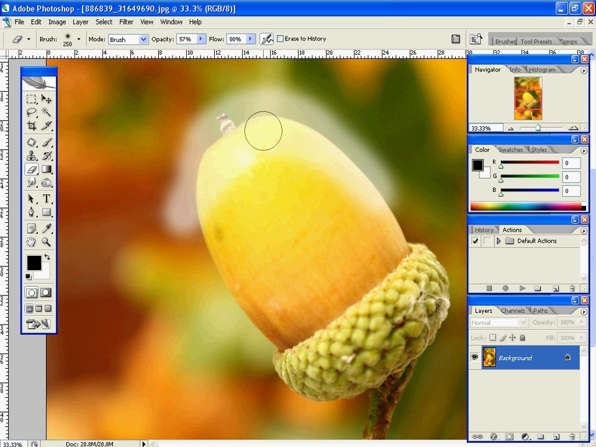The width and height of the screenshot is (596, 447).
Task: Select the Clone Stamp tool
Action: click(x=32, y=156)
